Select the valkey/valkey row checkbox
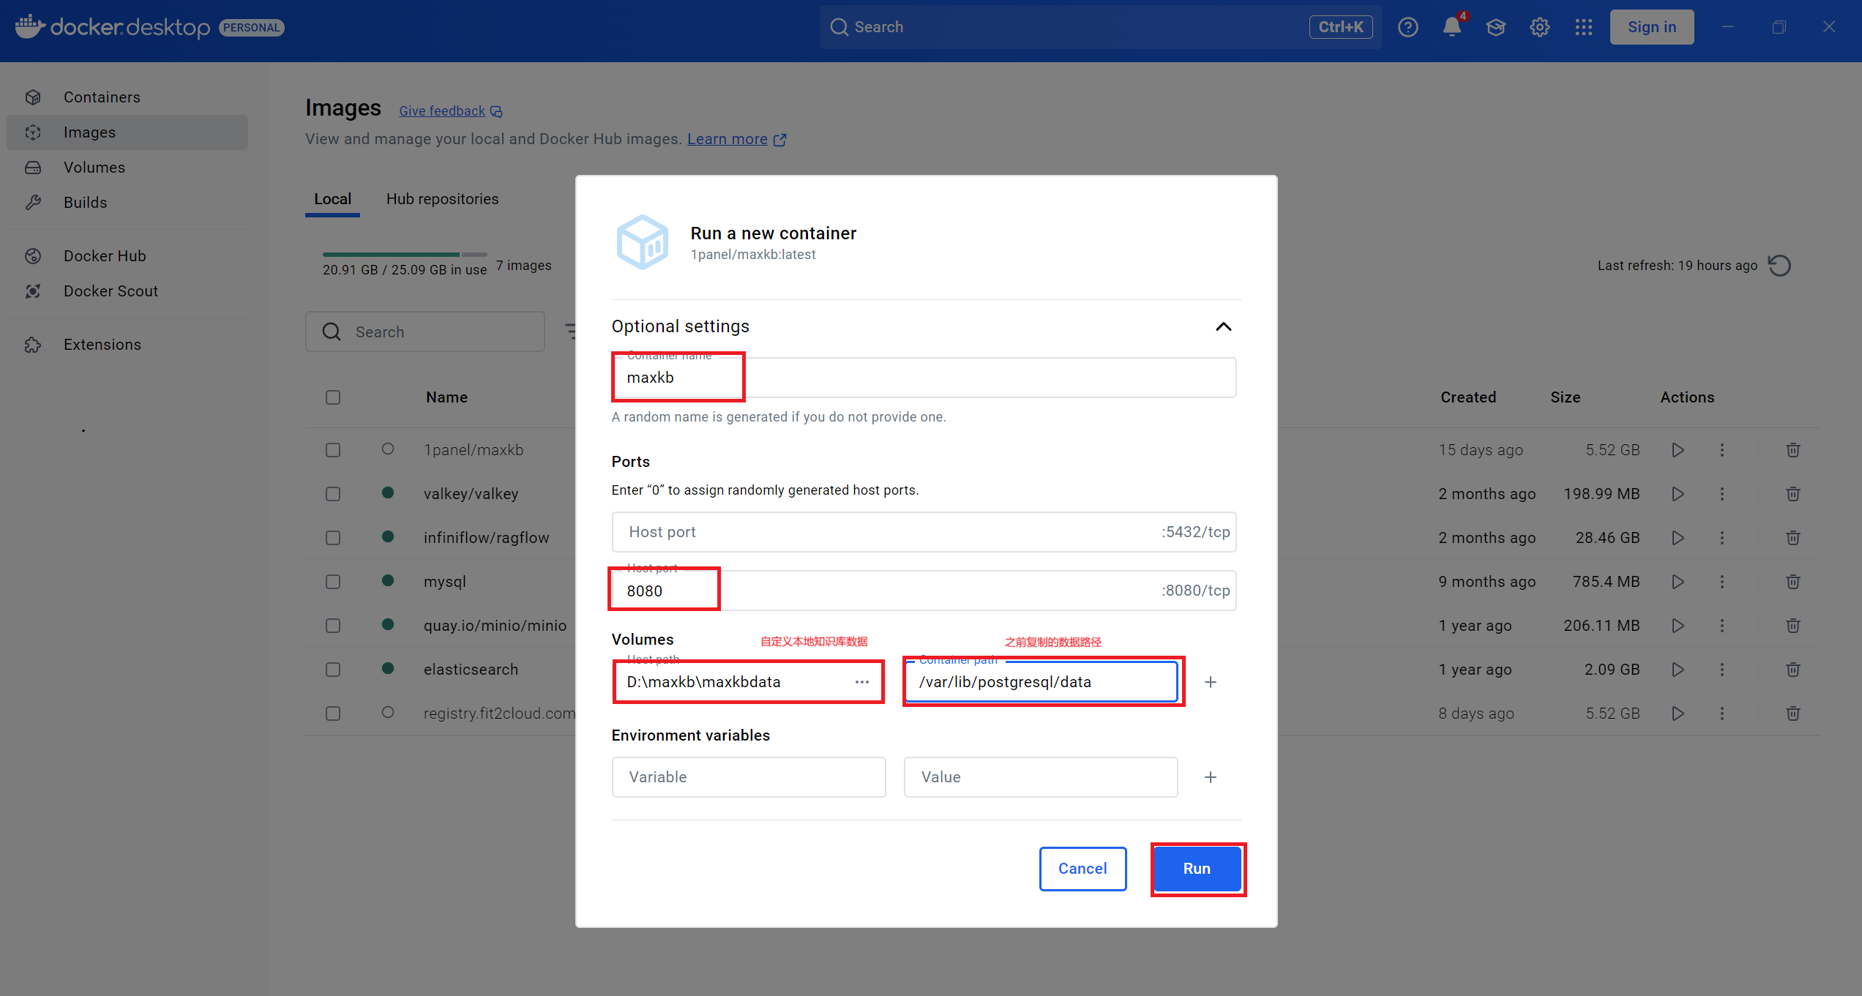This screenshot has width=1862, height=996. 333,494
